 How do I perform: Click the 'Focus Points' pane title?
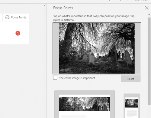pos(63,8)
